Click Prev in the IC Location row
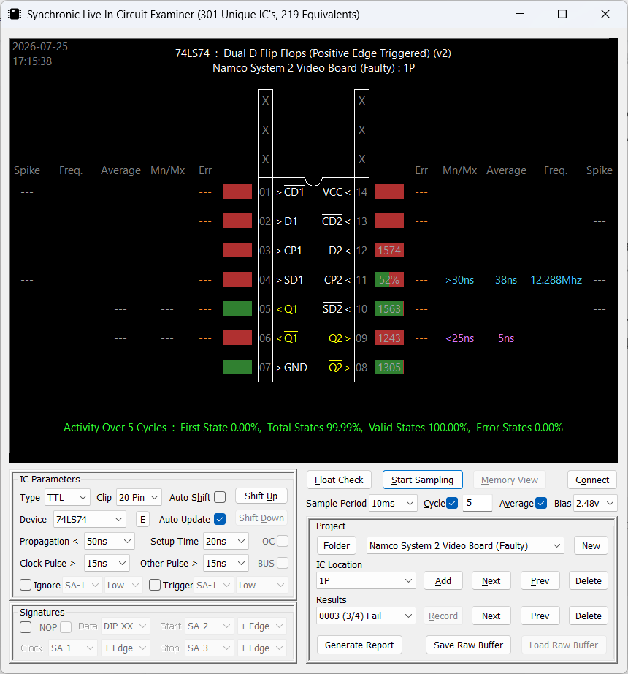This screenshot has height=674, width=628. 540,580
